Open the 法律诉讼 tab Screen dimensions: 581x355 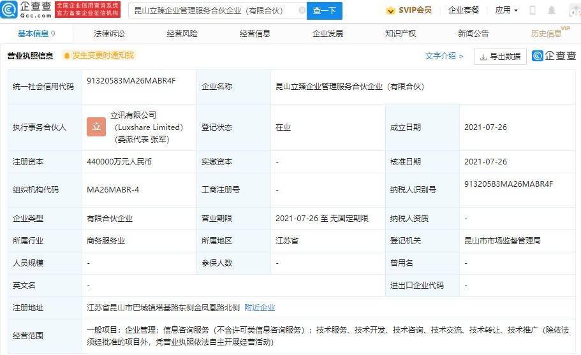pos(109,34)
